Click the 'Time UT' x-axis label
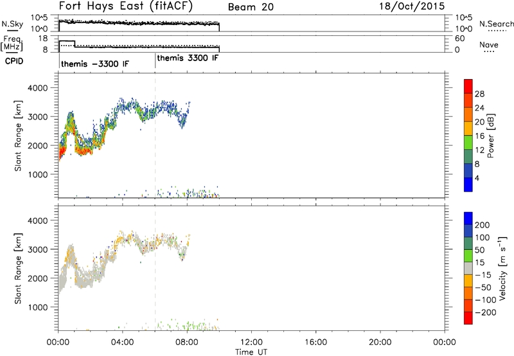Viewport: 514px width, 356px height. coord(251,352)
